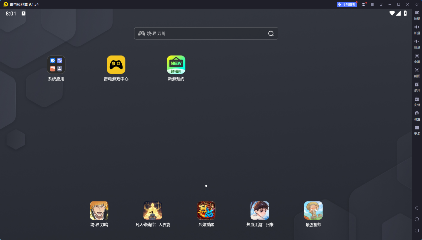Click the 手机控制 button
Image resolution: width=422 pixels, height=240 pixels.
point(347,4)
